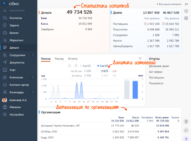
Task: Open the Движение денег report
Action: click(x=159, y=66)
